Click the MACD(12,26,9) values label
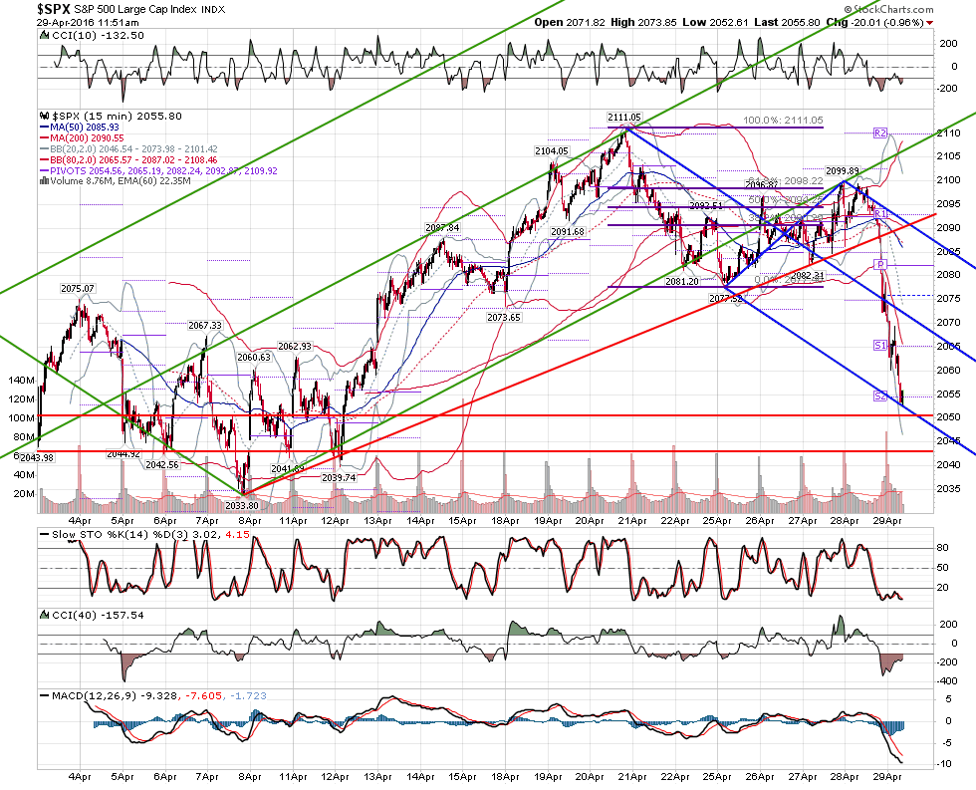The image size is (976, 790). click(x=159, y=696)
